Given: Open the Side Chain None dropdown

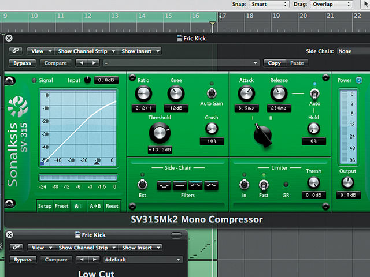Looking at the screenshot, I should (x=353, y=51).
